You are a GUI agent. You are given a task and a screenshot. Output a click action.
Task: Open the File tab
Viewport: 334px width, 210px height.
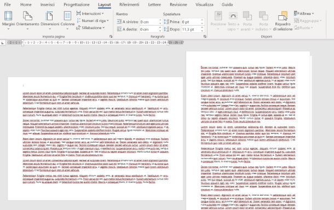(8, 4)
